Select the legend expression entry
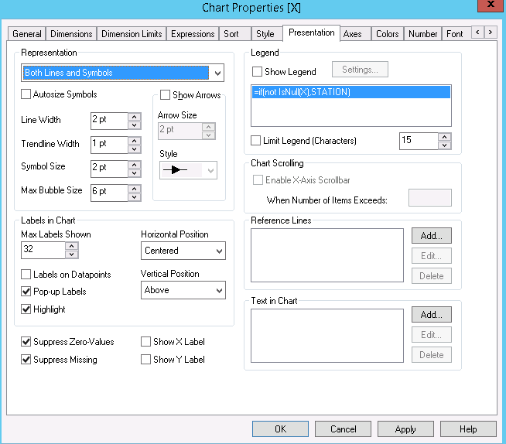This screenshot has width=506, height=444. (351, 93)
